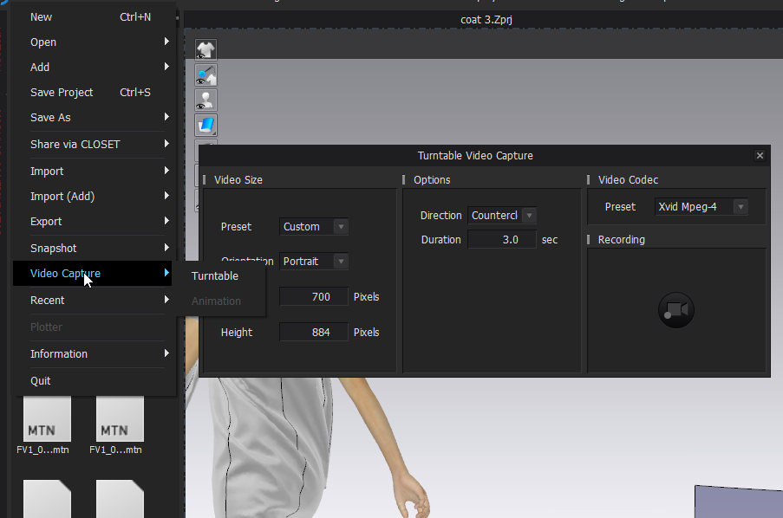Open the Video Codec Preset dropdown
This screenshot has height=518, width=783.
click(x=701, y=207)
